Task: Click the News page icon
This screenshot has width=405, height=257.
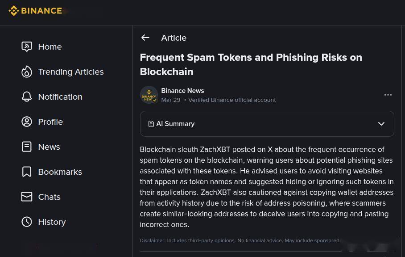Action: (x=27, y=147)
